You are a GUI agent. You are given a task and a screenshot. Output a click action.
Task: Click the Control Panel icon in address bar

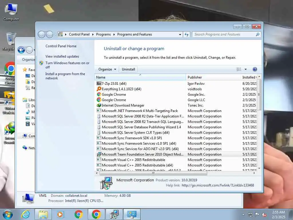(x=60, y=34)
